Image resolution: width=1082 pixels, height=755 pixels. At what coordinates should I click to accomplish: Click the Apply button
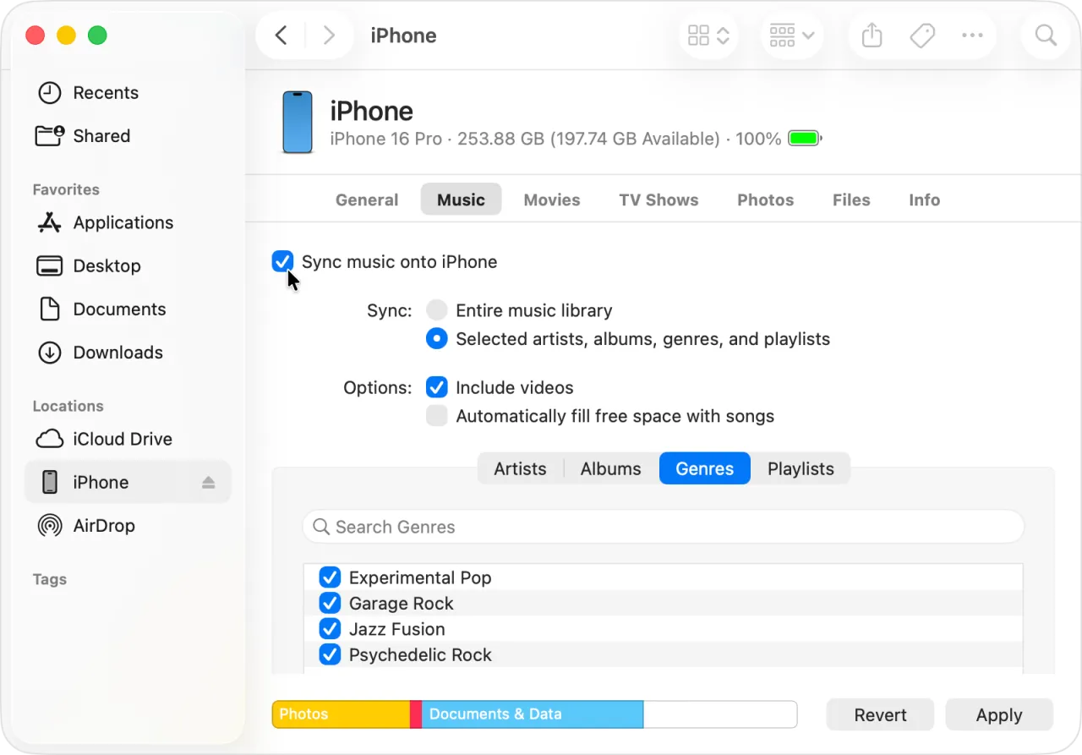pos(998,714)
